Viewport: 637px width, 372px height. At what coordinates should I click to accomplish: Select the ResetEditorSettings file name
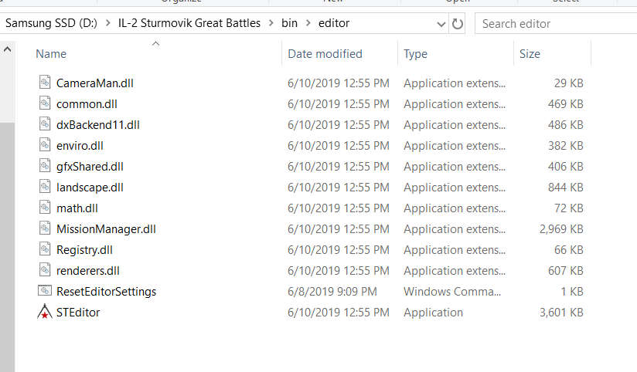tap(106, 292)
